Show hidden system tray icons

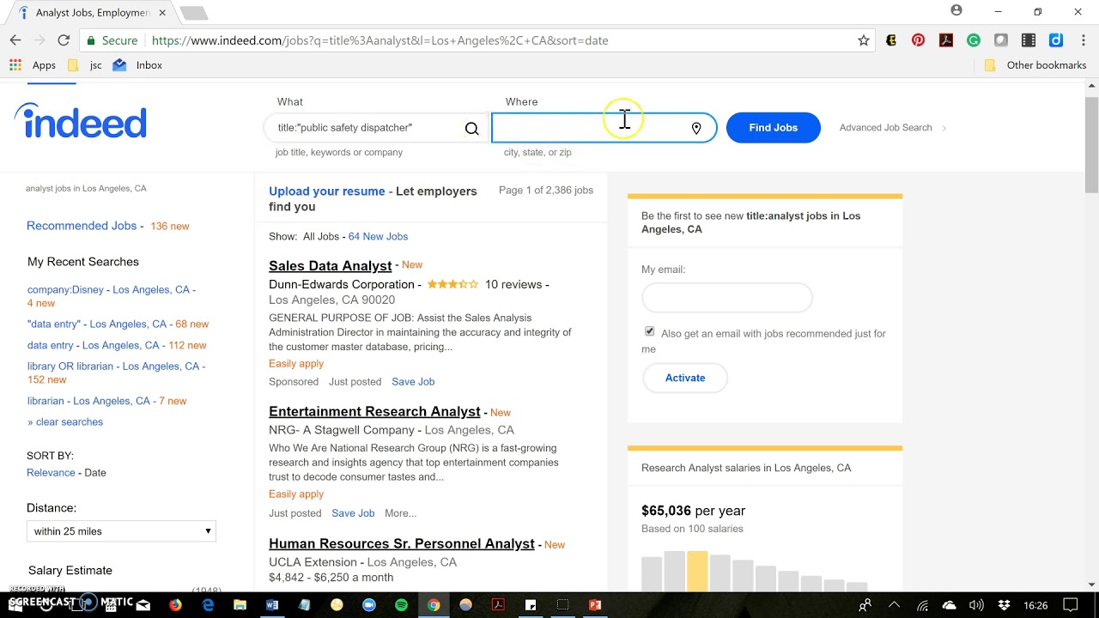pyautogui.click(x=894, y=605)
